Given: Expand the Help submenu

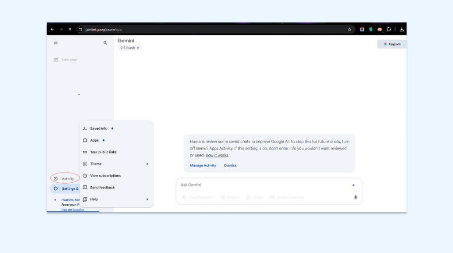Looking at the screenshot, I should [116, 199].
